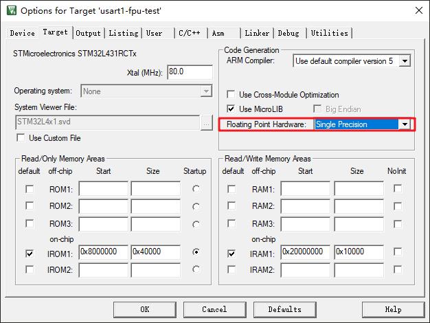Open the Linker tab

pos(257,33)
